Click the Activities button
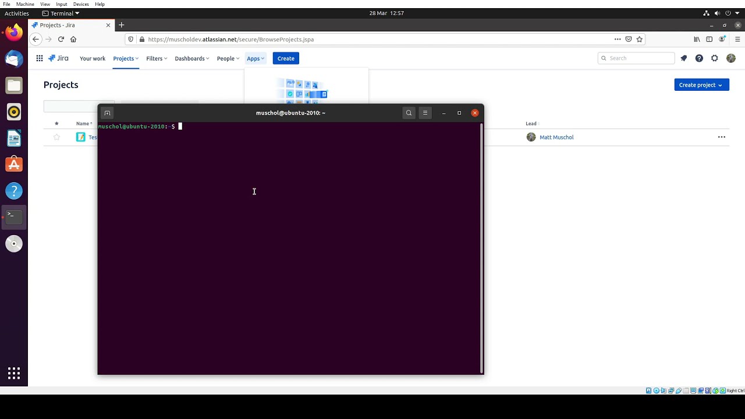This screenshot has width=745, height=419. 17,13
